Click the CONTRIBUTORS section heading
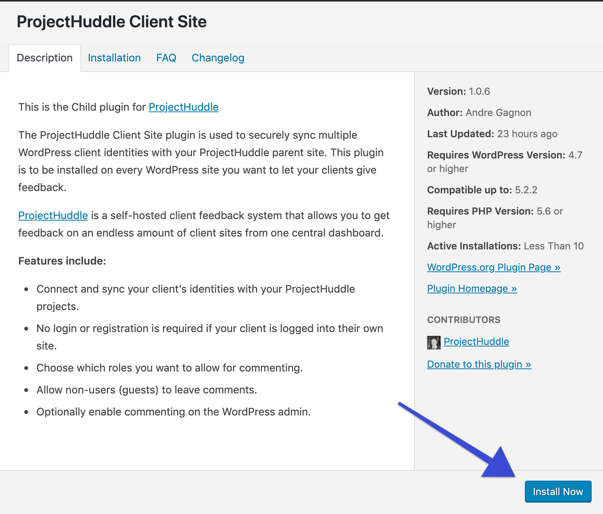Viewport: 603px width, 514px height. pyautogui.click(x=463, y=320)
